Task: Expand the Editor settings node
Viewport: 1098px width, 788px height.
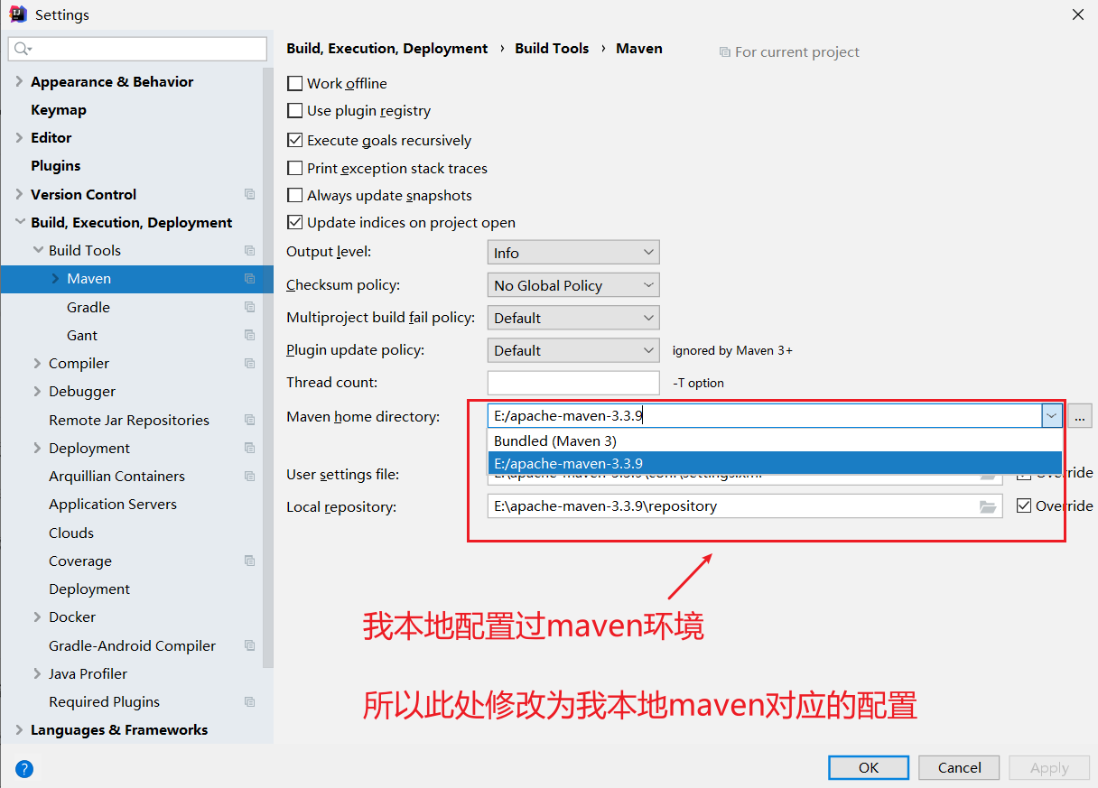Action: [20, 137]
